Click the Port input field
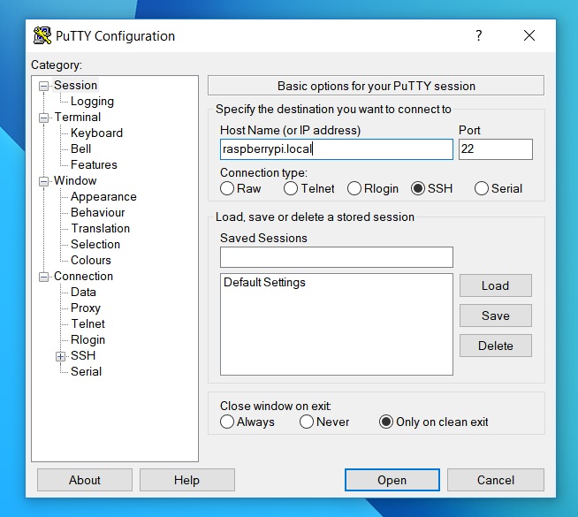The height and width of the screenshot is (517, 578). 496,148
